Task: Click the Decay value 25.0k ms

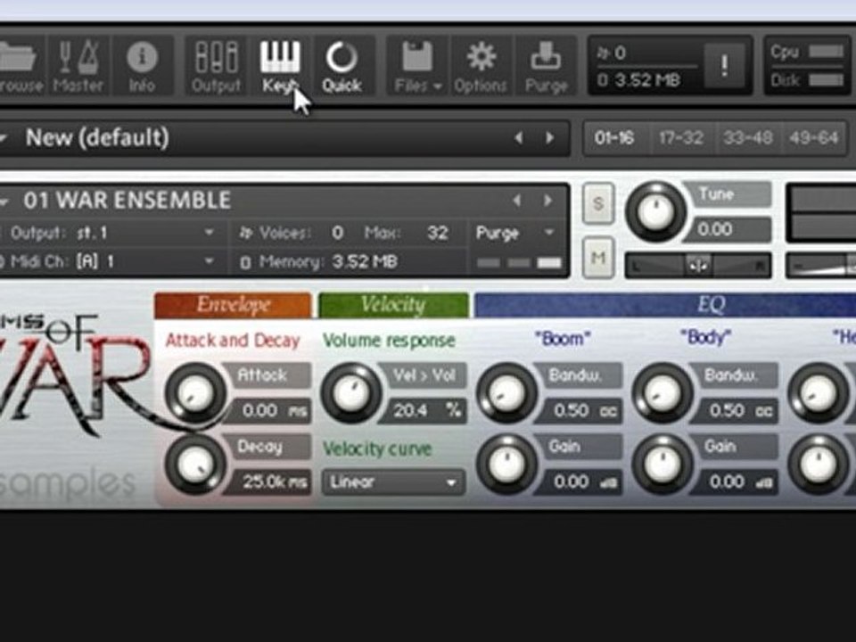Action: (268, 482)
